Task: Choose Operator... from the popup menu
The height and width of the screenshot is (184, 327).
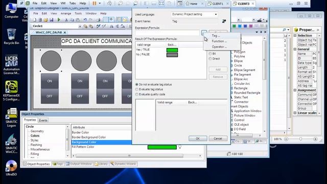Action: coord(219,47)
